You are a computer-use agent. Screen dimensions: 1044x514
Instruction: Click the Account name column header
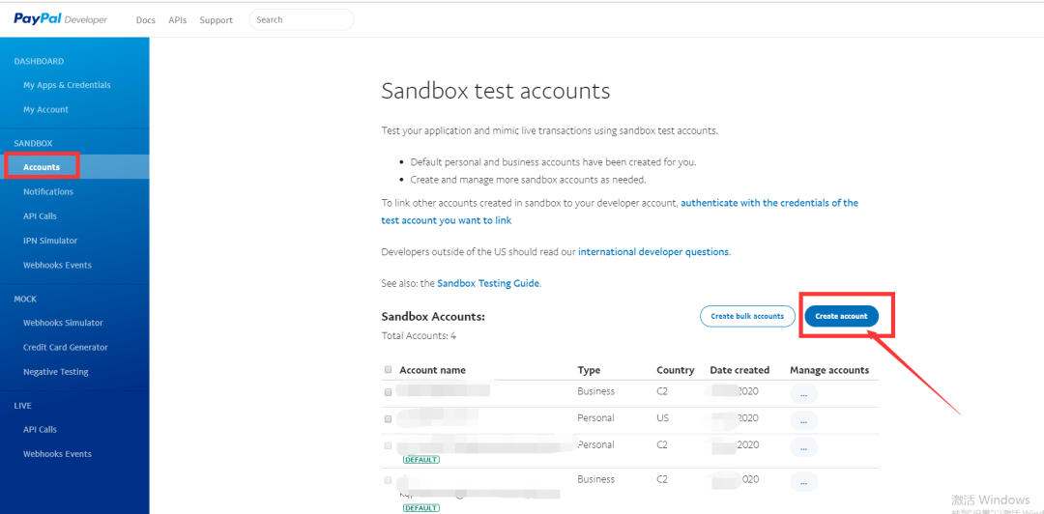tap(432, 370)
